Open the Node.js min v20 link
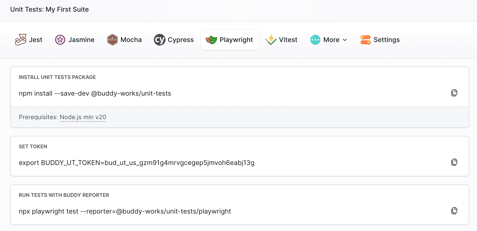The height and width of the screenshot is (231, 477). tap(83, 117)
